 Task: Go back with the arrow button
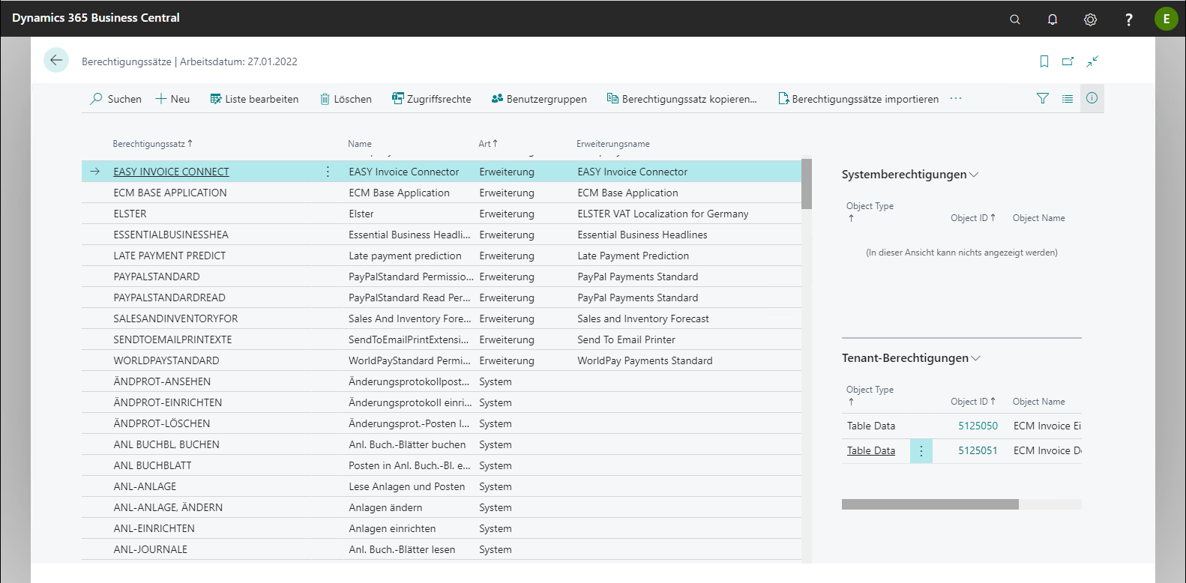[56, 60]
